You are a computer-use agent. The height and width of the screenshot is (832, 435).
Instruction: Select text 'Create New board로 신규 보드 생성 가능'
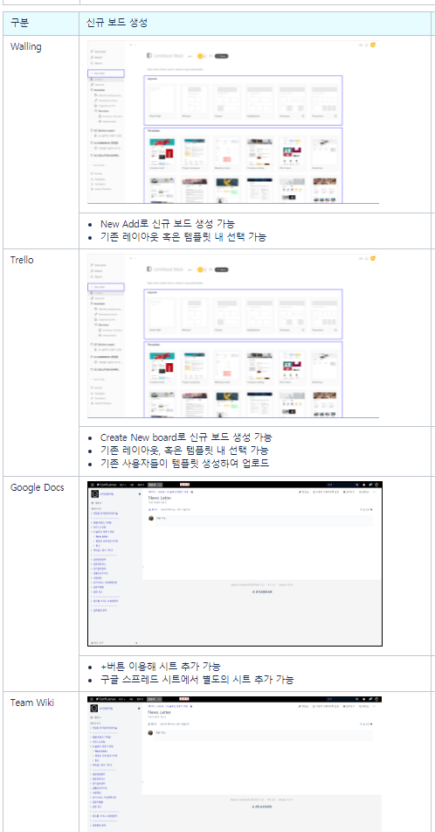[x=186, y=437]
